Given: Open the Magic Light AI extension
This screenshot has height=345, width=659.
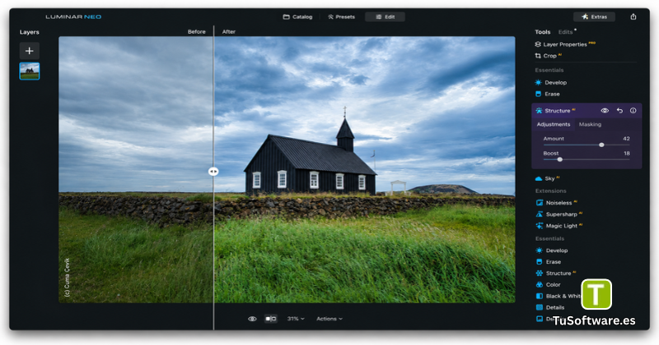Looking at the screenshot, I should pyautogui.click(x=559, y=226).
